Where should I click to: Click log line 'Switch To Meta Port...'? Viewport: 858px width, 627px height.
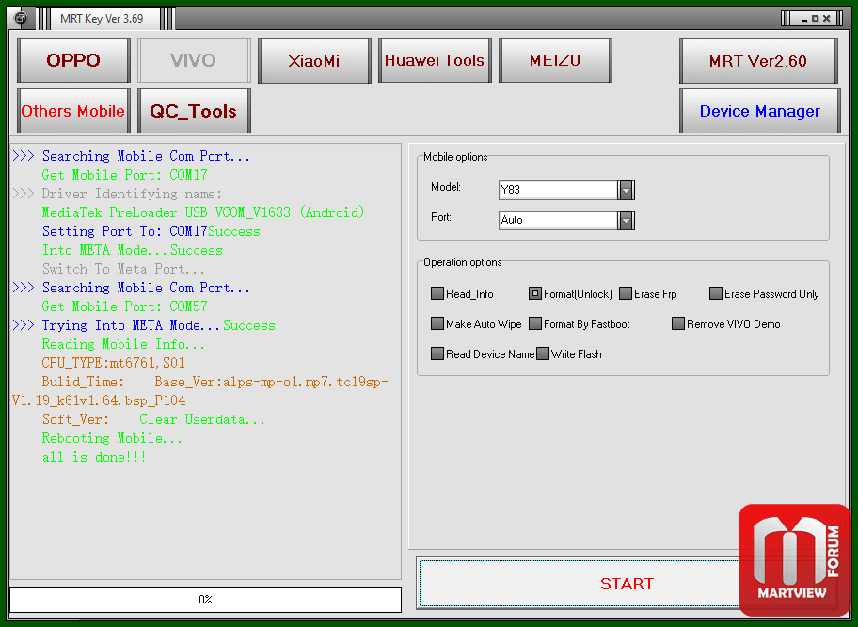(123, 269)
